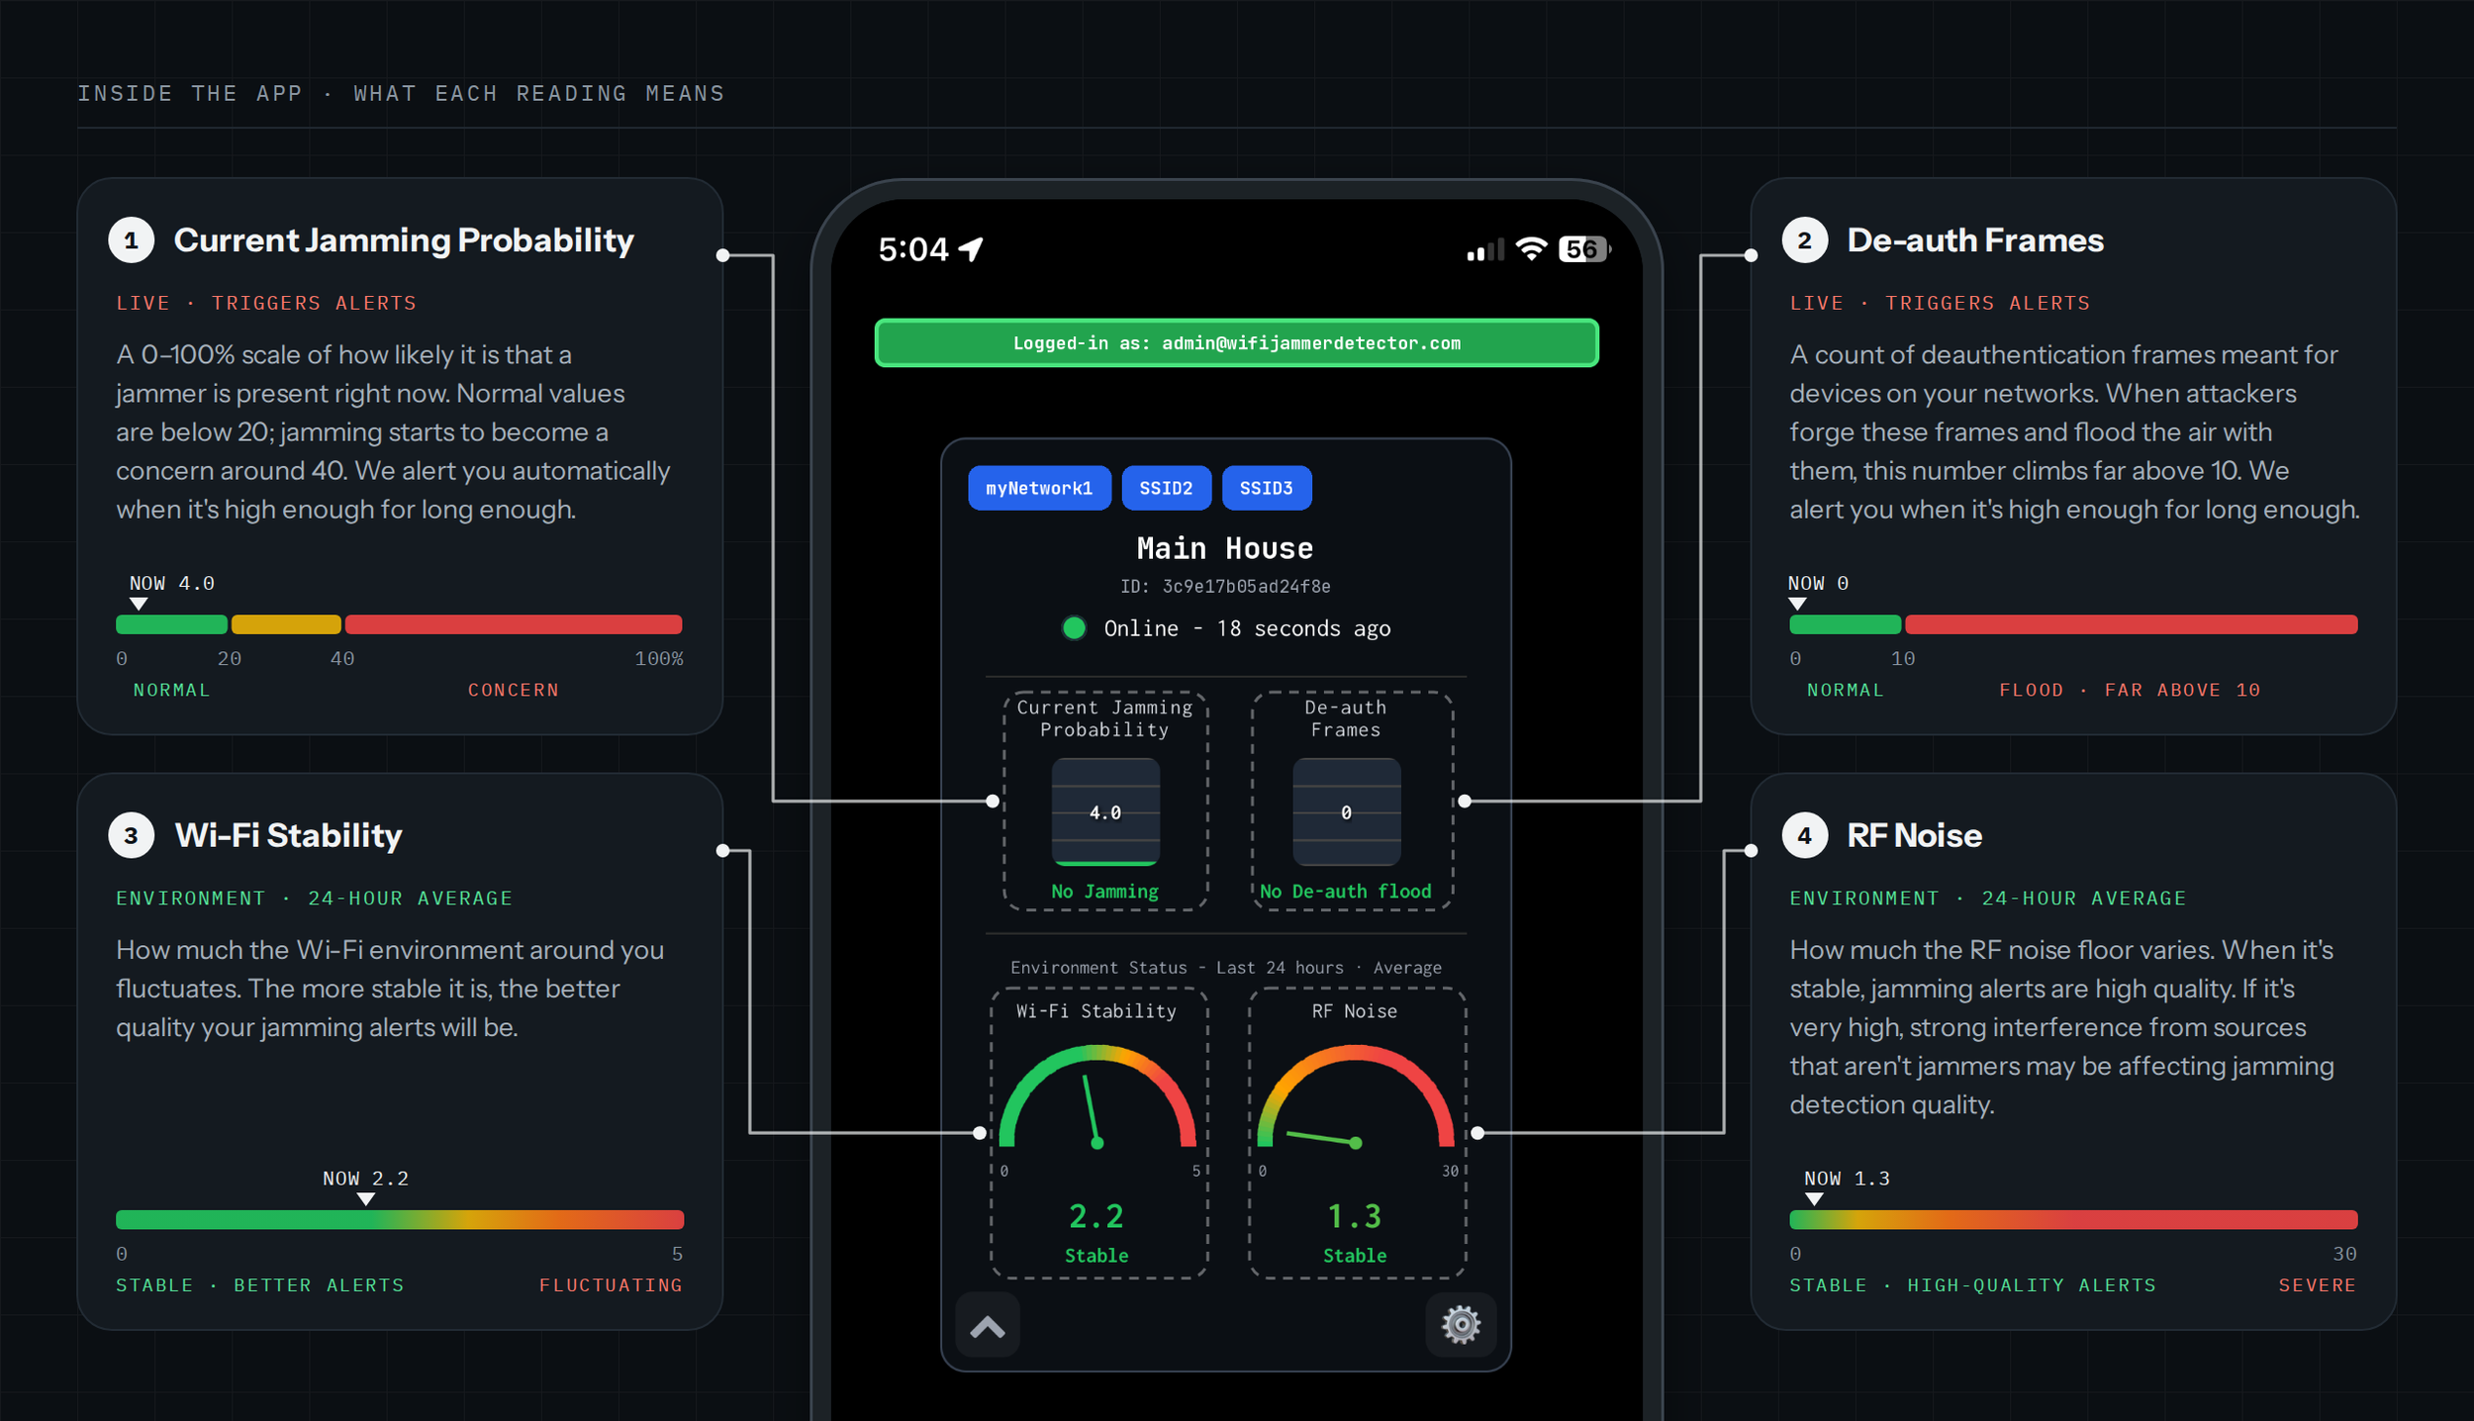Switch to the SSID3 tab

pos(1267,488)
